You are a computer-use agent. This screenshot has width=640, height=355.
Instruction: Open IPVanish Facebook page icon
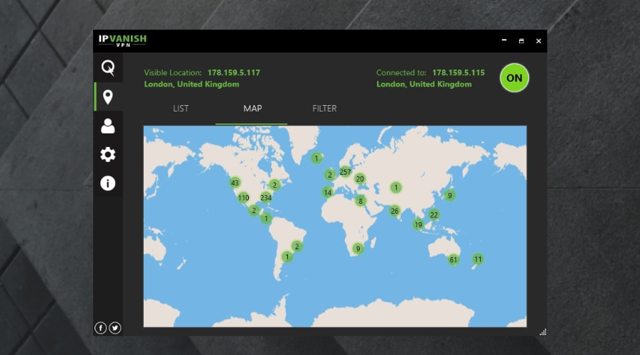click(x=100, y=328)
